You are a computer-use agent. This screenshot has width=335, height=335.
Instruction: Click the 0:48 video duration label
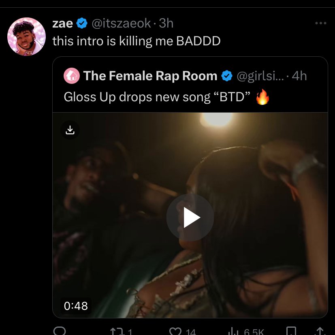pyautogui.click(x=76, y=306)
